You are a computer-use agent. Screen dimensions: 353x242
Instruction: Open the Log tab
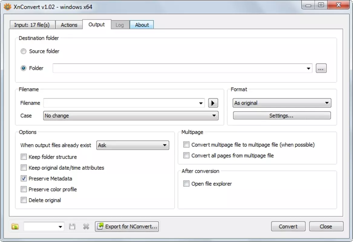click(x=120, y=25)
